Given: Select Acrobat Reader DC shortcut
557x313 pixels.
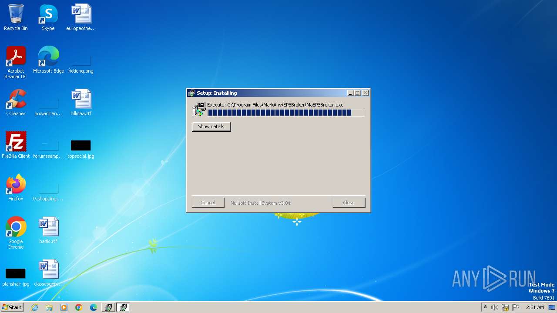Looking at the screenshot, I should (x=16, y=63).
